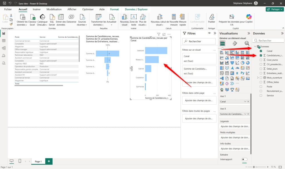Open the Obtenir les données dropdown

click(x=22, y=20)
